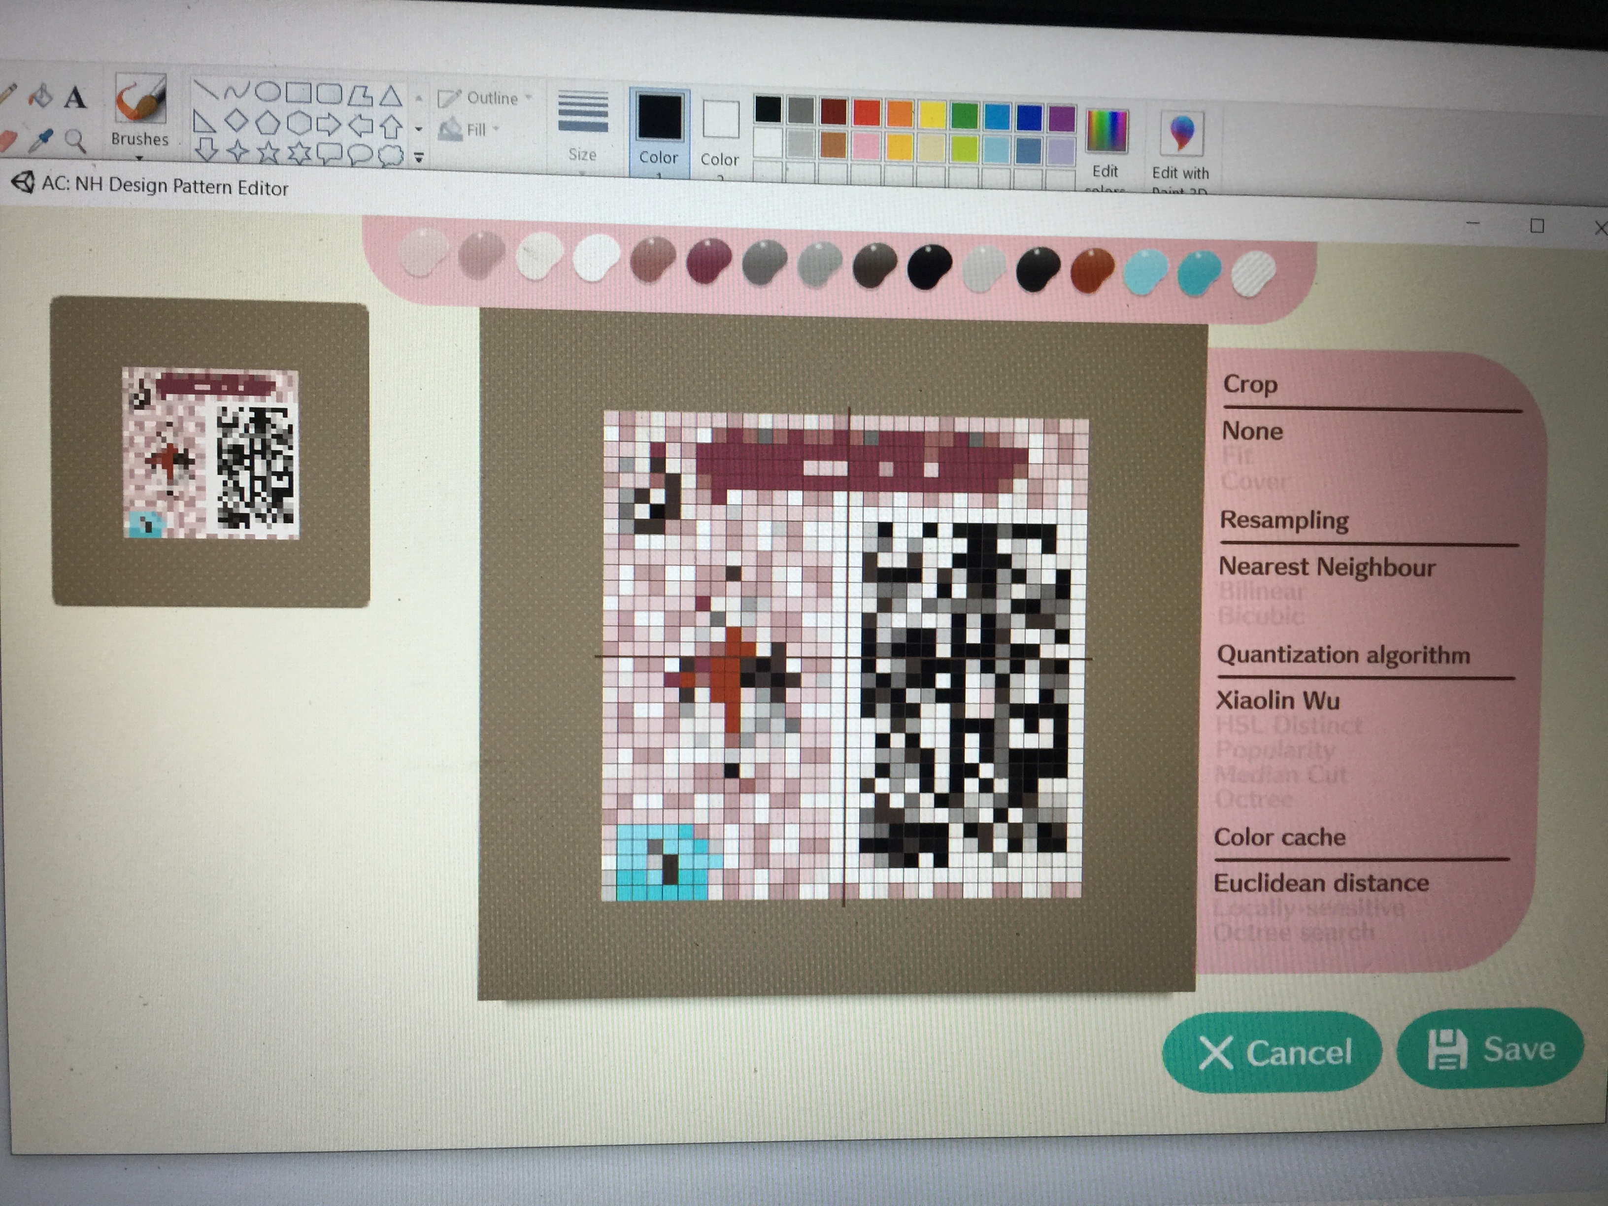Select HSL Distinct quantization algorithm
Screen dimensions: 1608x1206
(1290, 726)
